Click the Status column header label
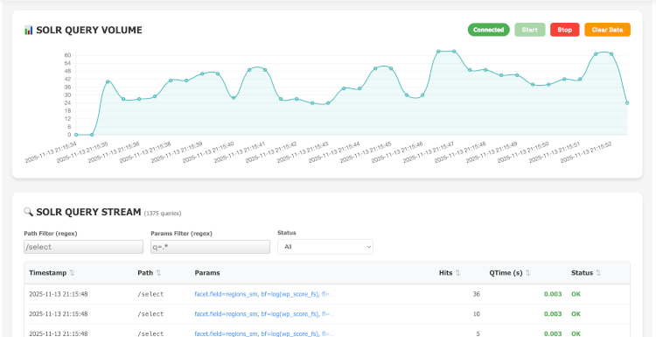 click(582, 273)
